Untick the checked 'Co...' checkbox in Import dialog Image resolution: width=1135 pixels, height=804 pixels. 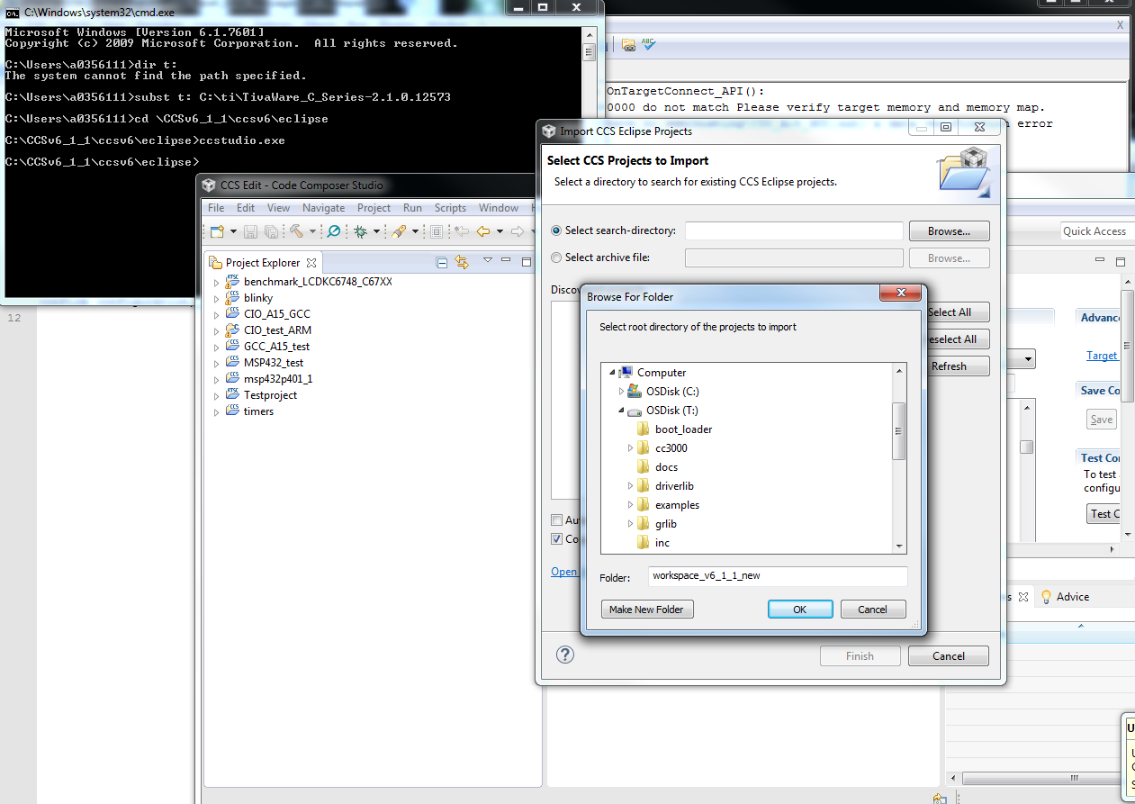(557, 539)
